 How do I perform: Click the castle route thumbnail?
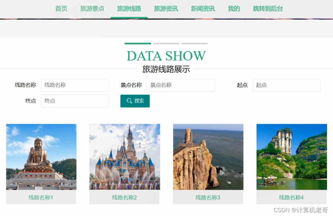[x=124, y=157]
